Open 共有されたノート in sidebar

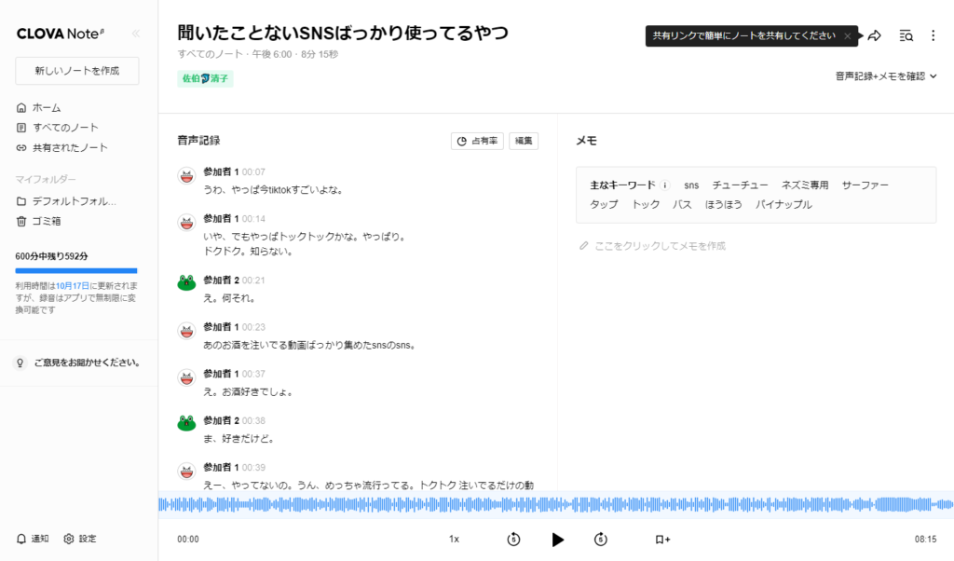(x=70, y=147)
